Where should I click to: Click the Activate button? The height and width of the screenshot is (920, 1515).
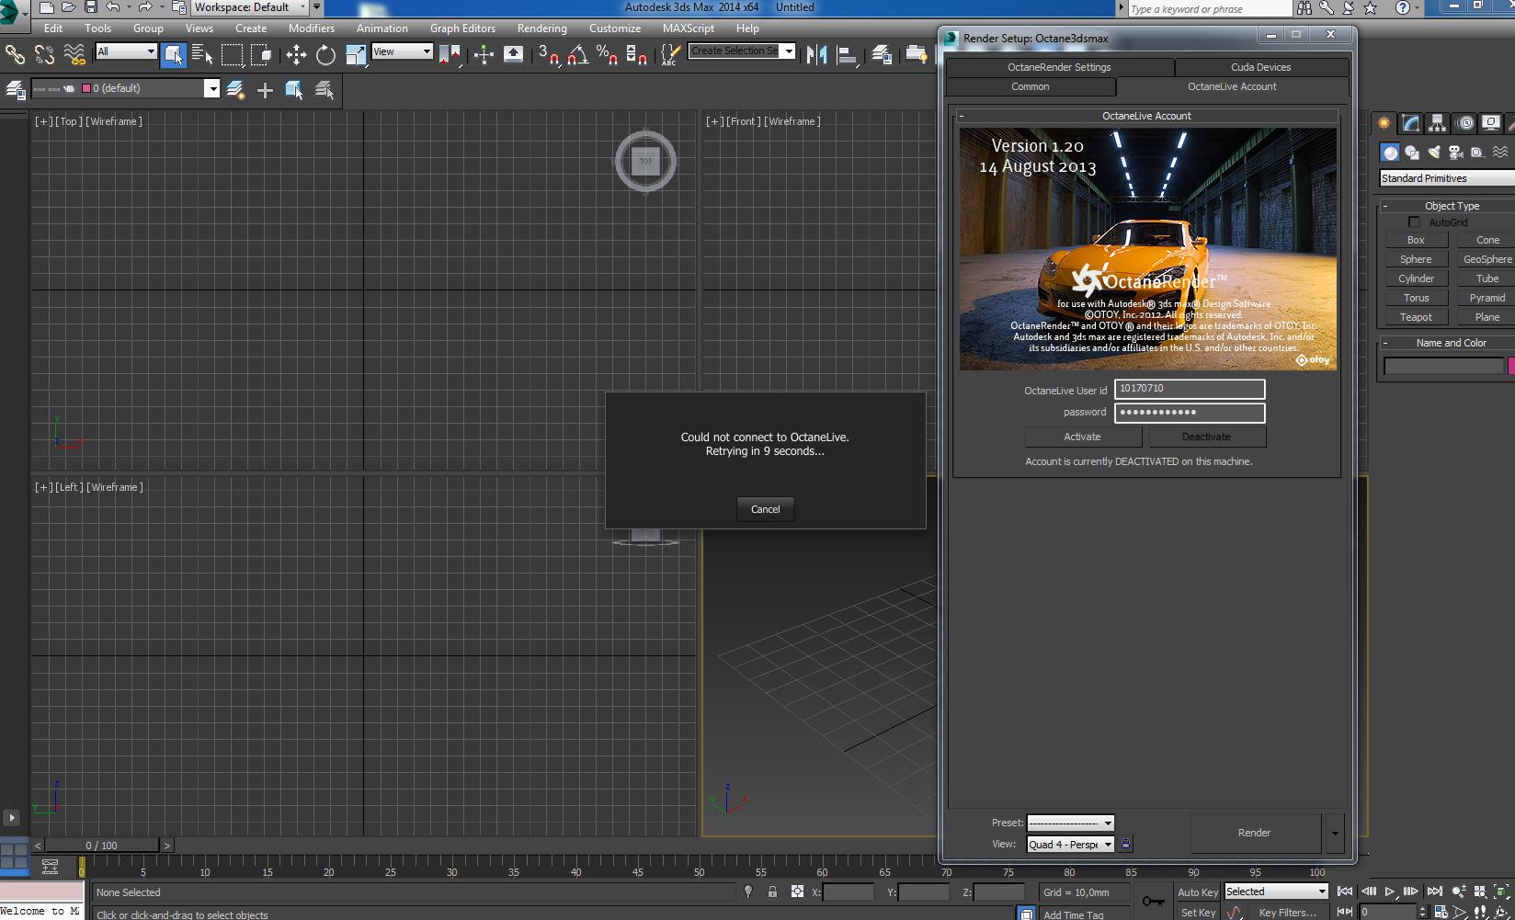[x=1082, y=437]
